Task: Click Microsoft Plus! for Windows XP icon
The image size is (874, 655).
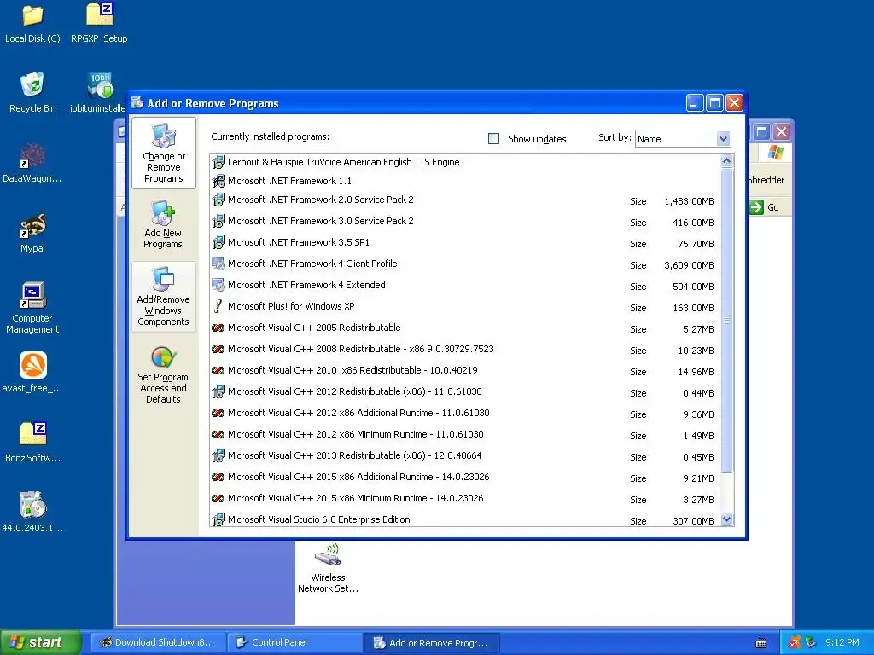Action: tap(218, 306)
